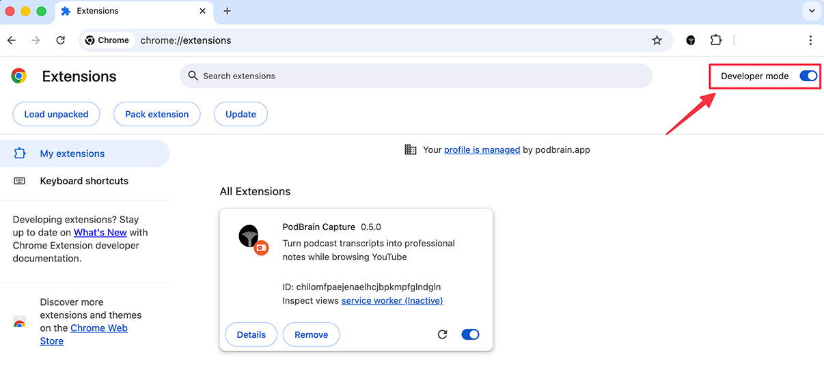Open Chrome's three-dot menu
This screenshot has width=824, height=374.
click(810, 40)
